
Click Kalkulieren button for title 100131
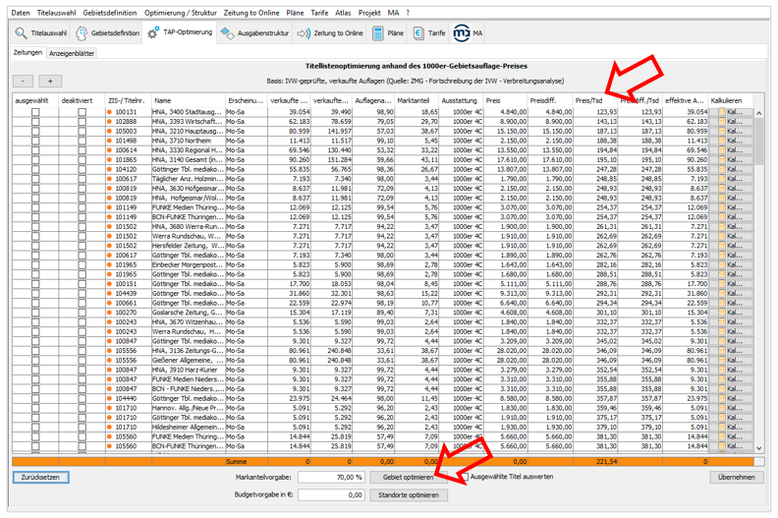tap(733, 113)
